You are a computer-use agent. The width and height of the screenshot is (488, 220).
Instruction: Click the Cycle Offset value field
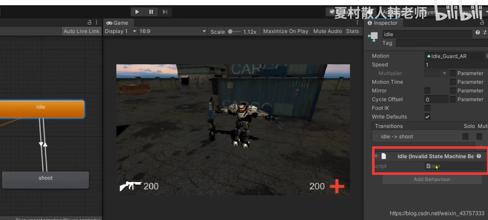436,99
